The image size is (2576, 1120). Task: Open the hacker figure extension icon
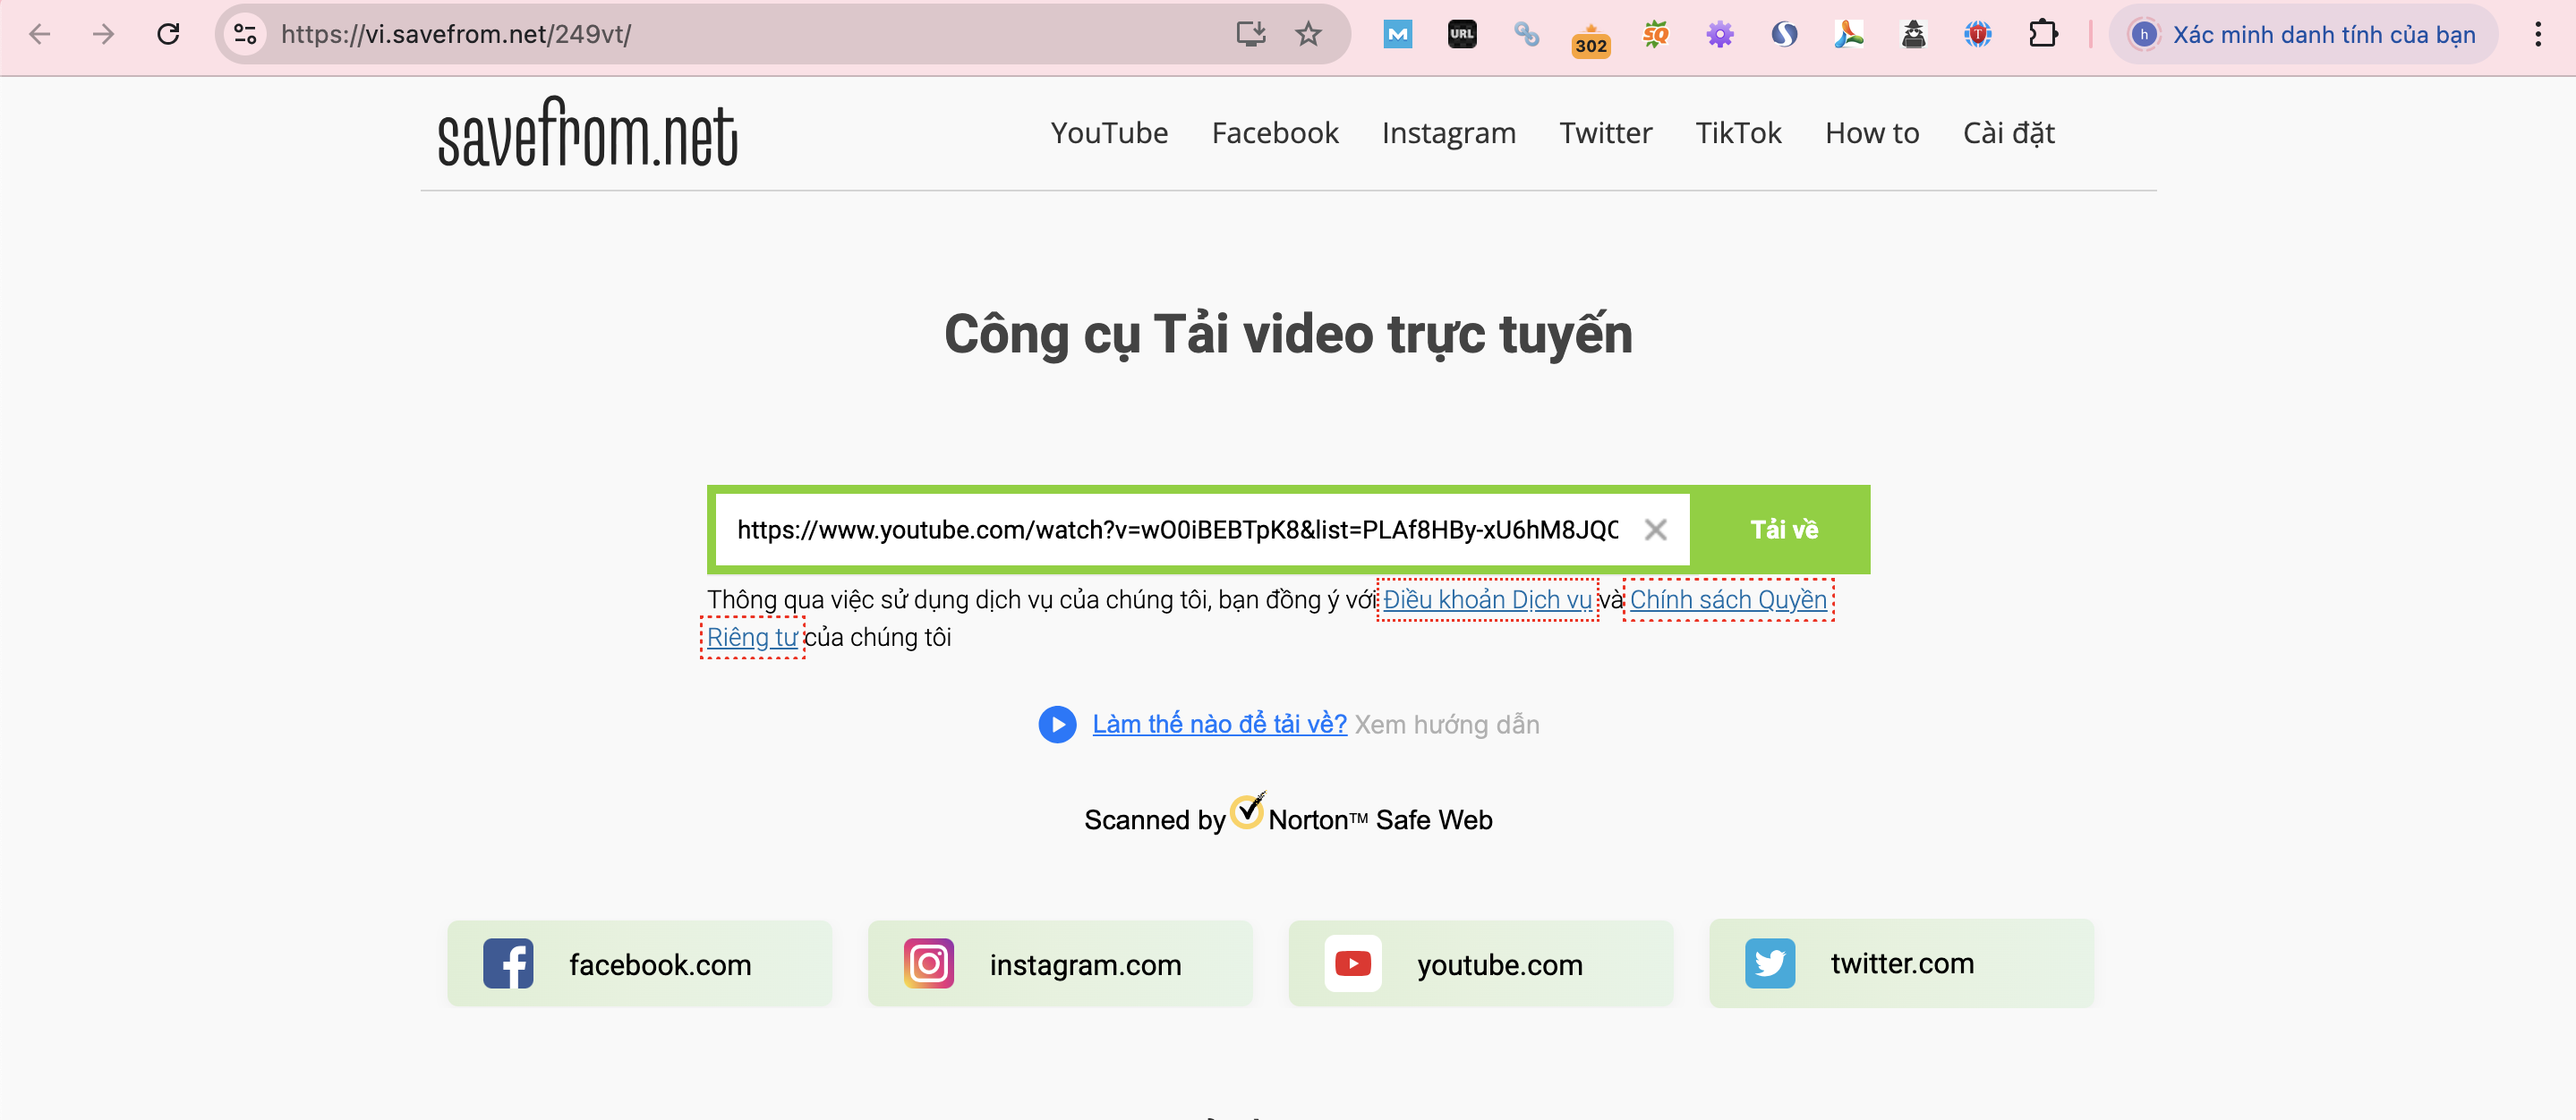tap(1913, 35)
